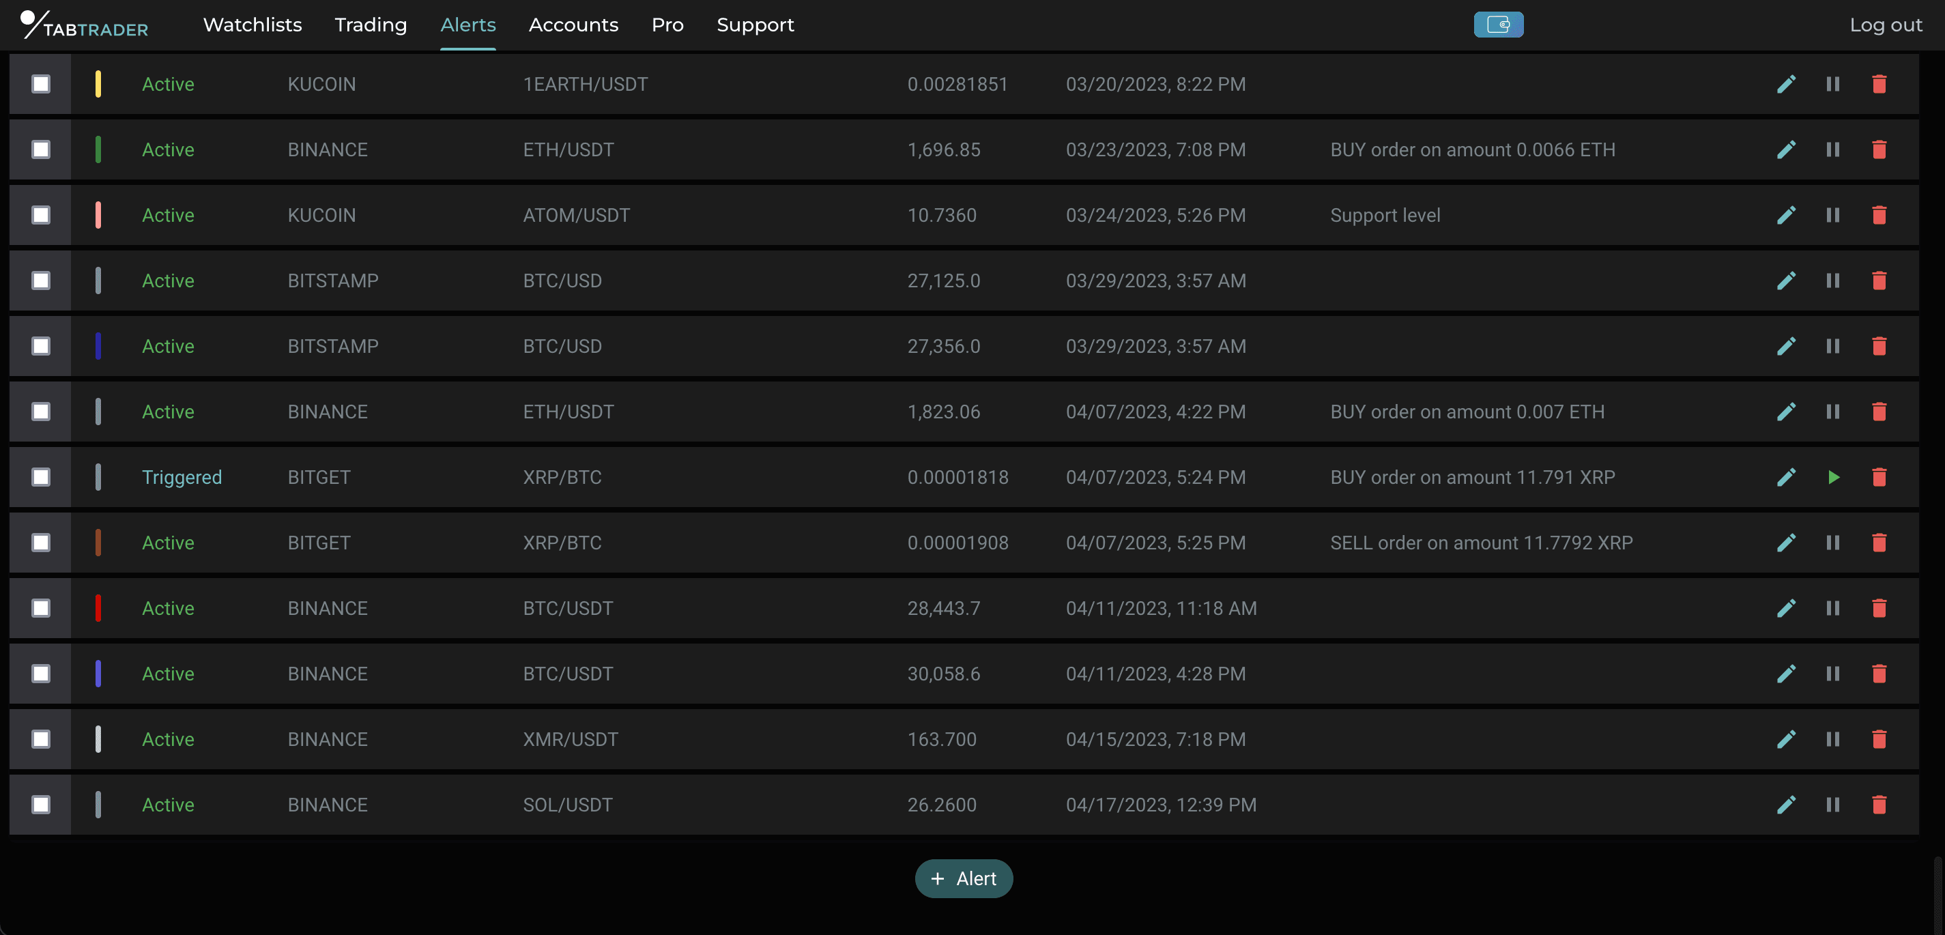The height and width of the screenshot is (935, 1945).
Task: Delete the BTC/USD 27,356.0 alert
Action: [1879, 346]
